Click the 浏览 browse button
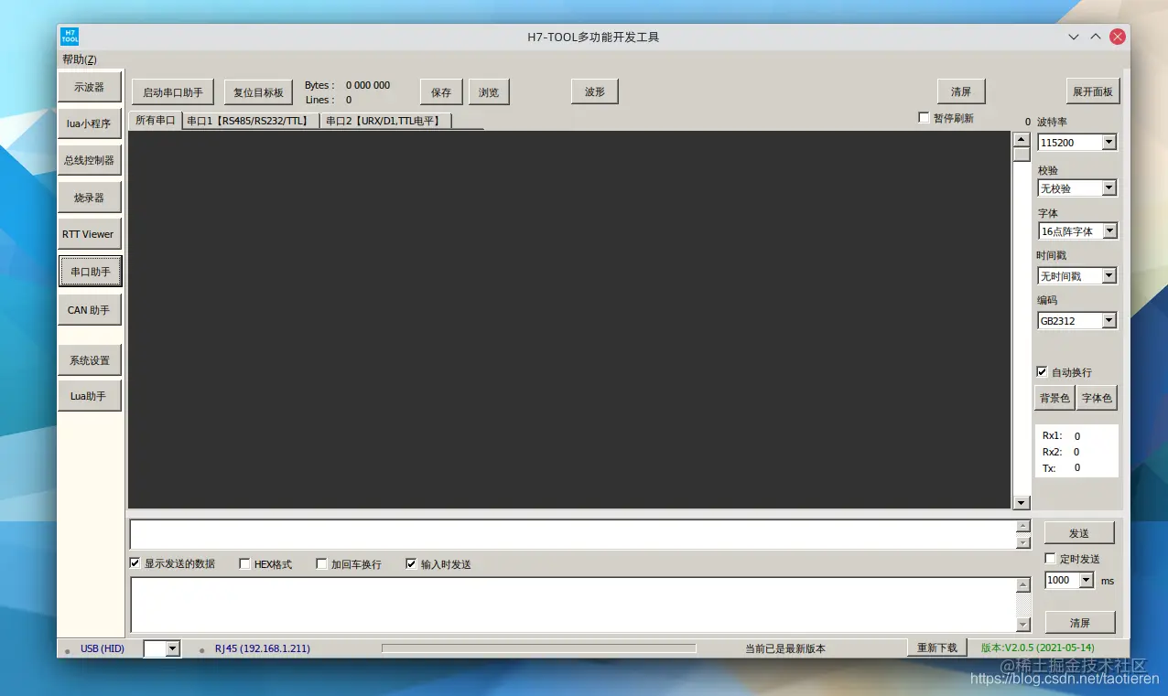The height and width of the screenshot is (696, 1168). 489,92
